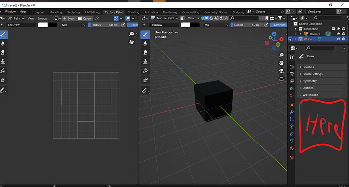Open the Mix blend dropdown in 3D viewport
The height and width of the screenshot is (187, 349).
[x=216, y=25]
